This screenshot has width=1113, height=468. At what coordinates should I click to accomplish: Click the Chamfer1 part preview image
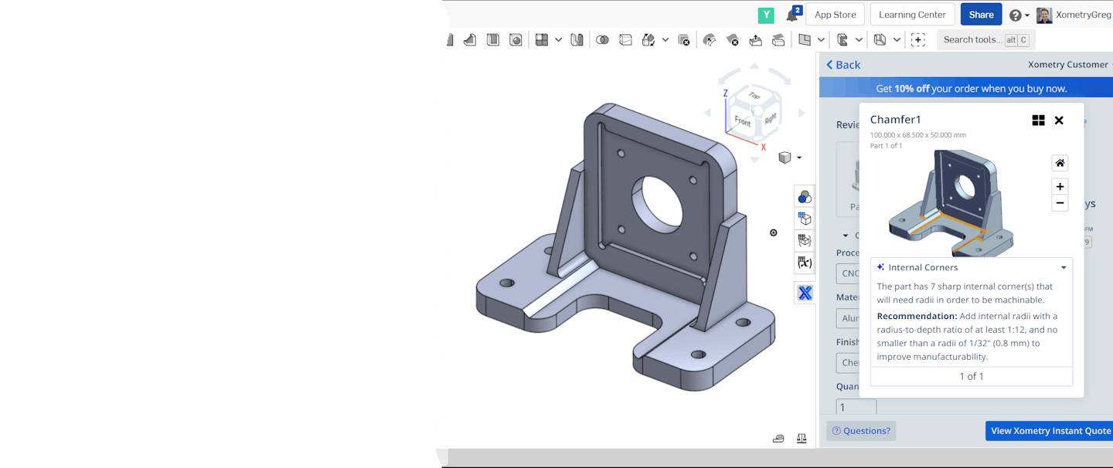951,203
